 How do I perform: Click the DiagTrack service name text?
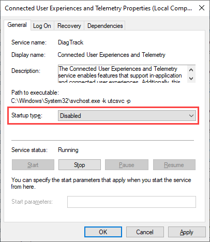click(71, 42)
